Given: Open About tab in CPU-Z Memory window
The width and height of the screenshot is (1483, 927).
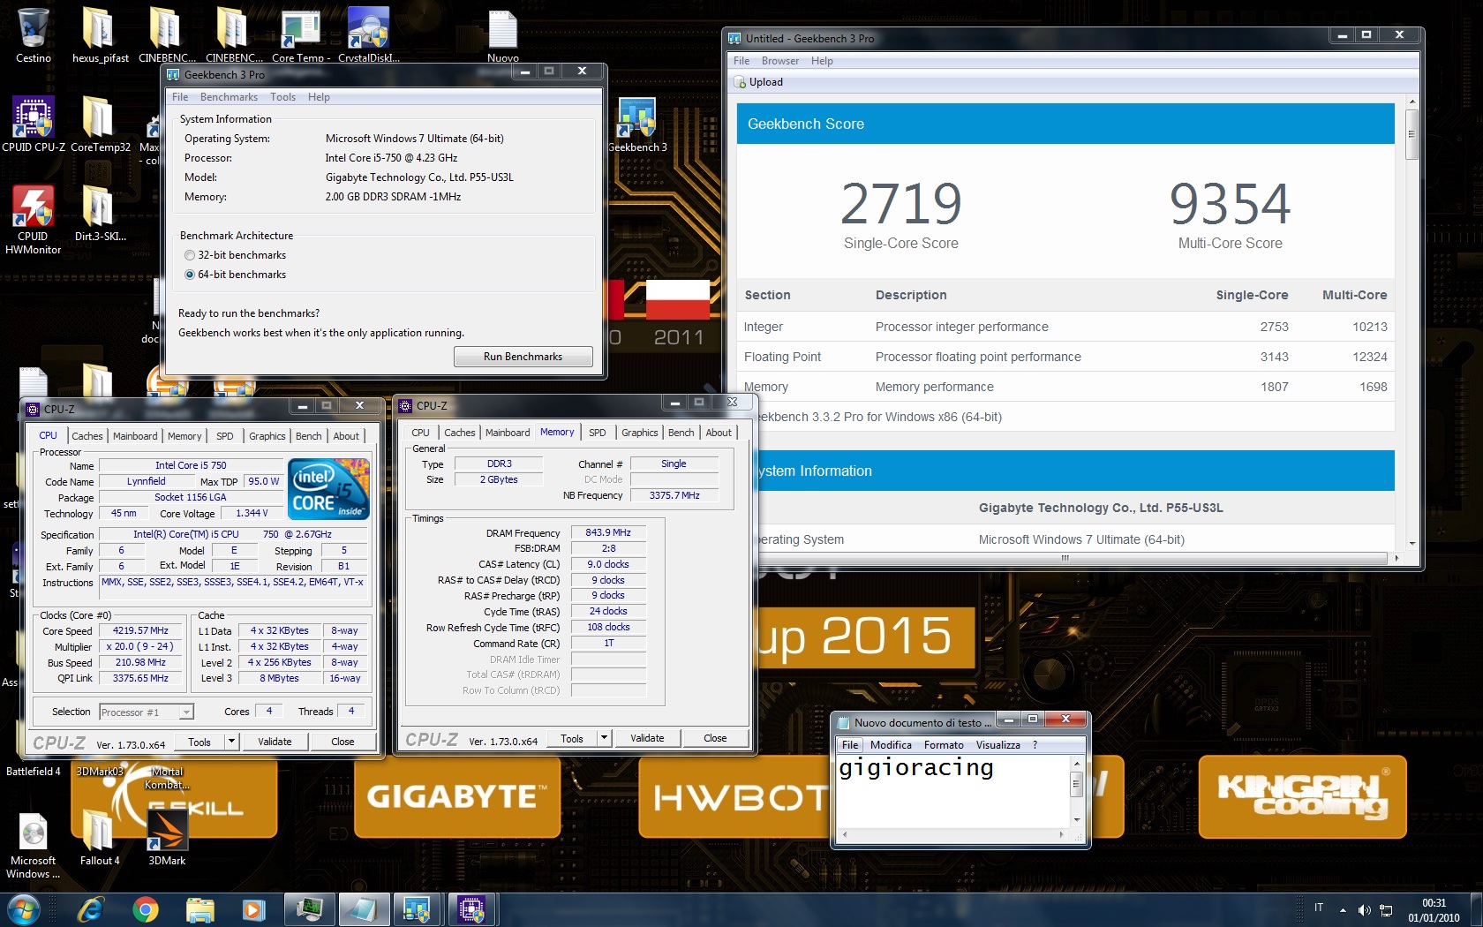Looking at the screenshot, I should (x=719, y=433).
